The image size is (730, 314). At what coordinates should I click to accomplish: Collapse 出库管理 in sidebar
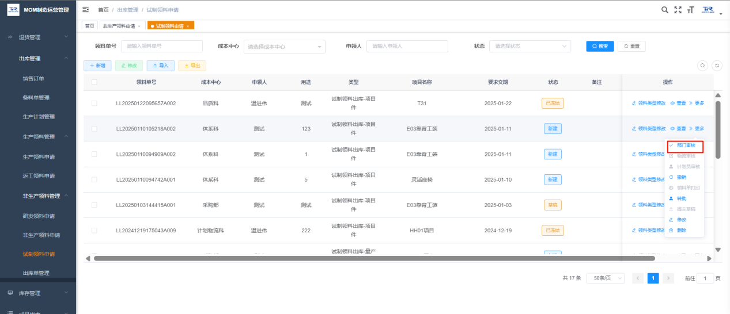[37, 59]
